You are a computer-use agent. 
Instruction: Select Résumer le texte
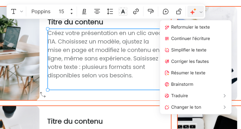click(196, 73)
